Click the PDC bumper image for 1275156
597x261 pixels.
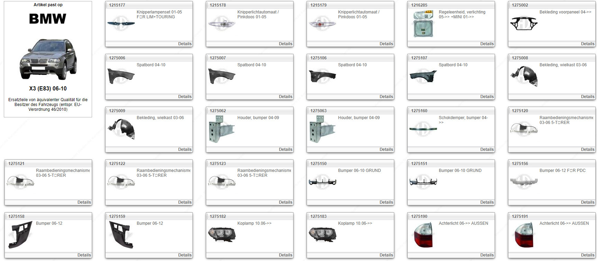524,182
